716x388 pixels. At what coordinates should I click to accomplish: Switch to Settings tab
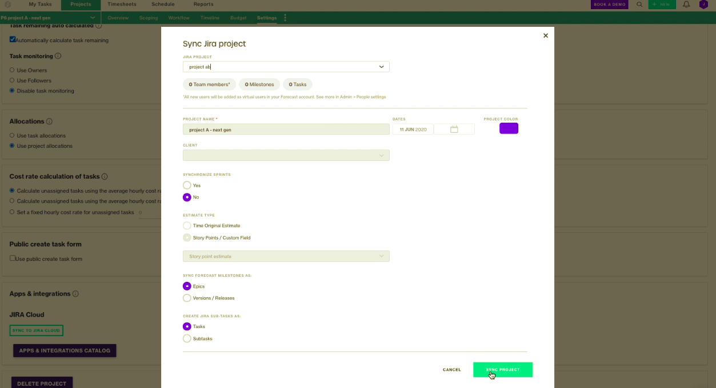click(x=267, y=18)
